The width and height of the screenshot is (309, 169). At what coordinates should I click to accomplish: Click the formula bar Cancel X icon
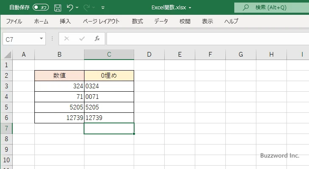tap(67, 38)
